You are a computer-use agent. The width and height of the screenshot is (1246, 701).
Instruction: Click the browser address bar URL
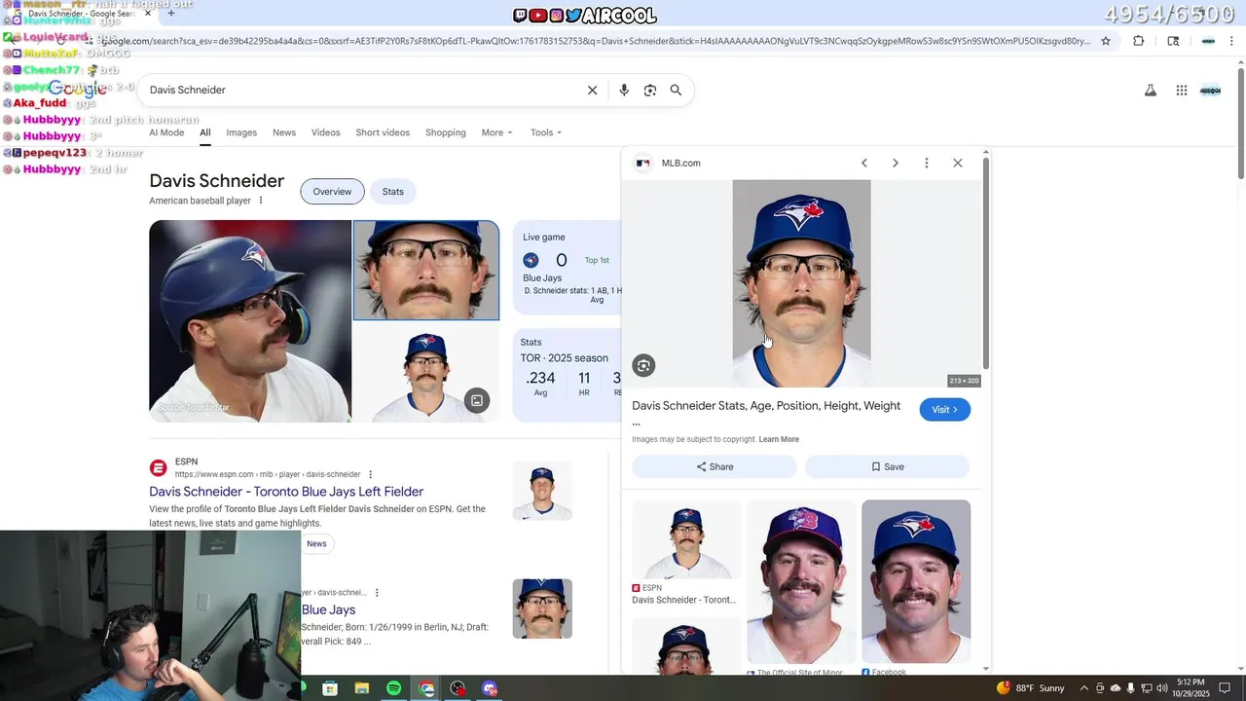pyautogui.click(x=594, y=41)
